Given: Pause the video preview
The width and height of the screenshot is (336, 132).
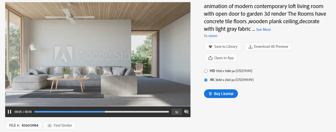Looking at the screenshot, I should click(x=9, y=112).
